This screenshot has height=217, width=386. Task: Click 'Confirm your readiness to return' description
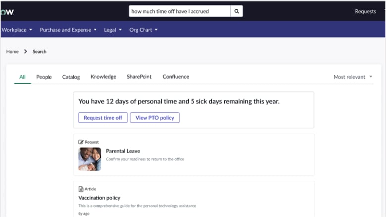145,159
